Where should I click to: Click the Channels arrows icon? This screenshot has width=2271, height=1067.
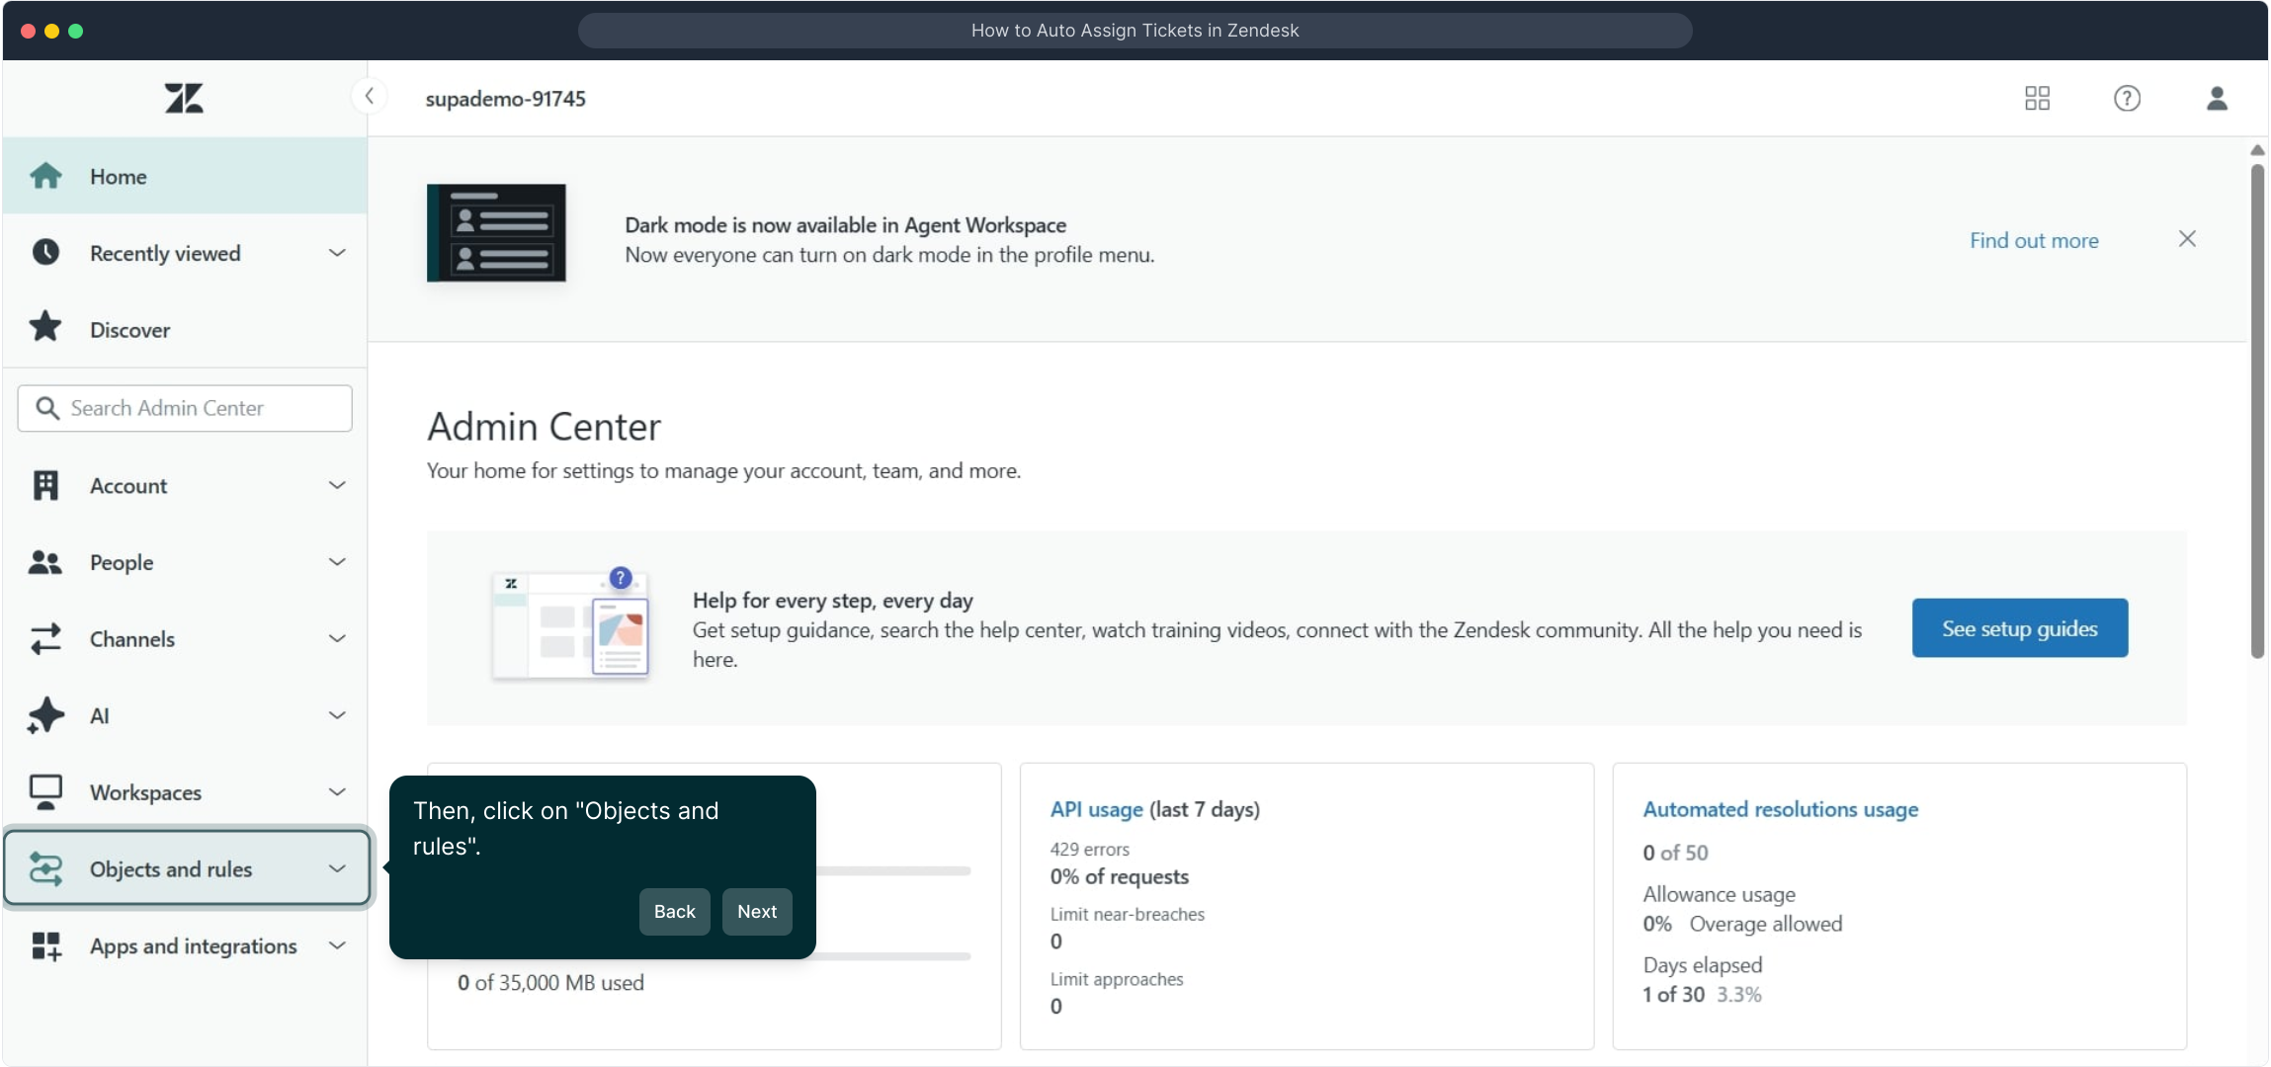pos(45,638)
